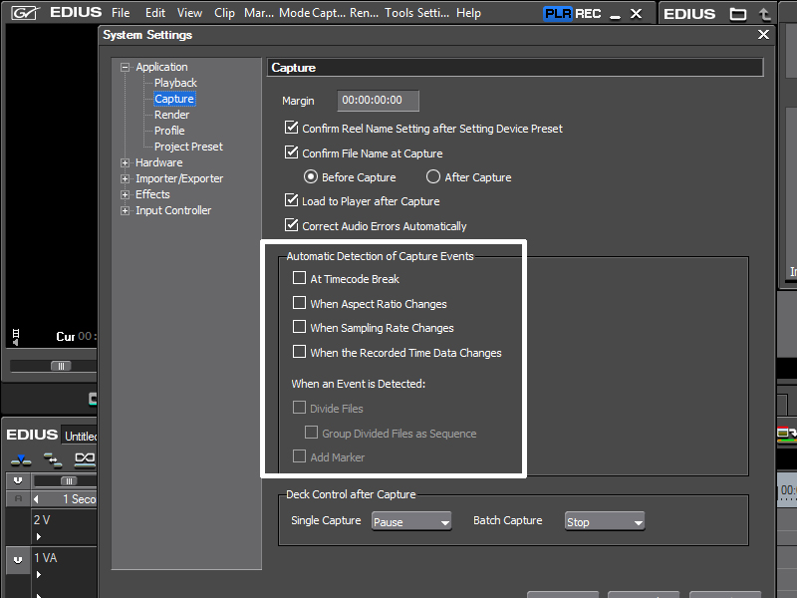Image resolution: width=797 pixels, height=598 pixels.
Task: Open the Marker menu
Action: pos(259,13)
